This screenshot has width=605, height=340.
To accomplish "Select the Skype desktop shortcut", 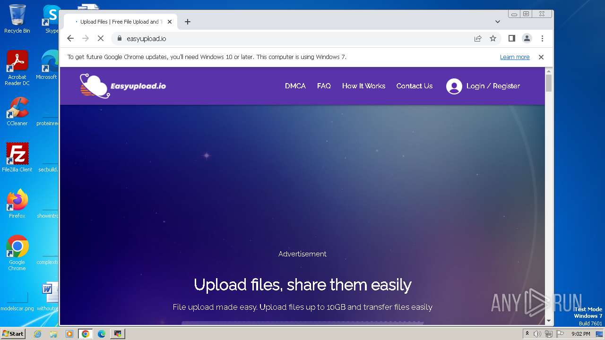I will 51,19.
